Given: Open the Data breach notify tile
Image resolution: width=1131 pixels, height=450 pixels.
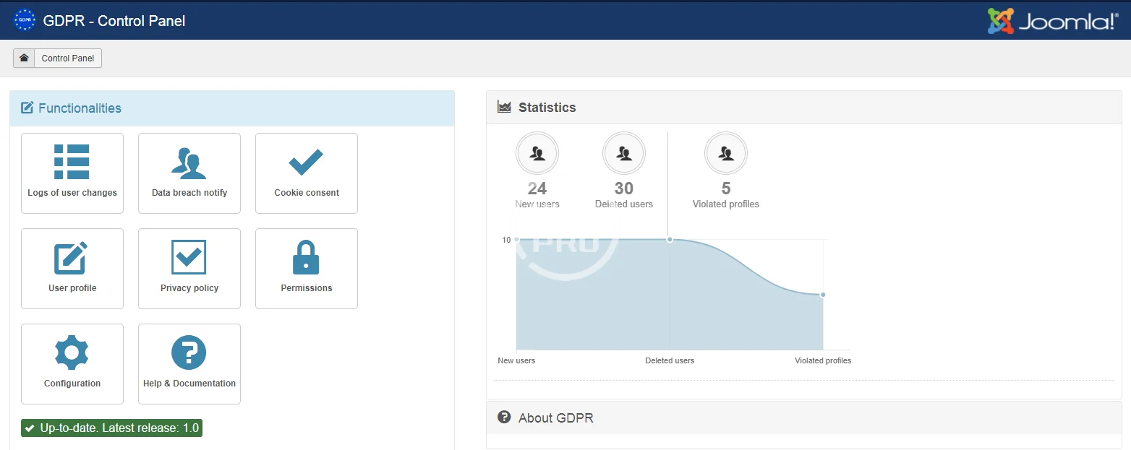Looking at the screenshot, I should click(x=189, y=173).
